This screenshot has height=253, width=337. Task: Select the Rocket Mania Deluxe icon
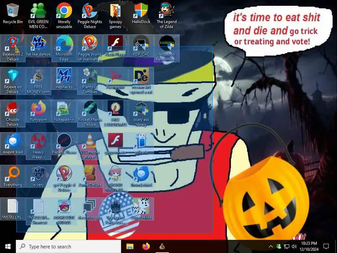90,114
